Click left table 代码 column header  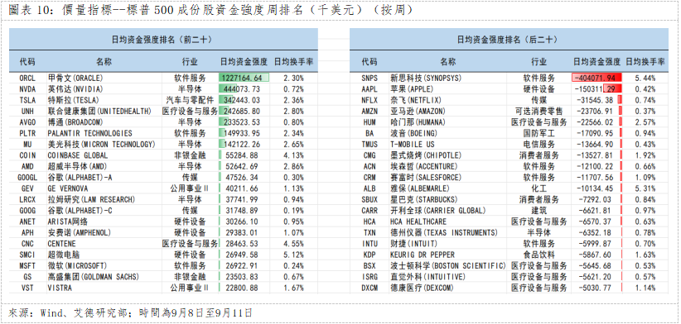coord(27,61)
